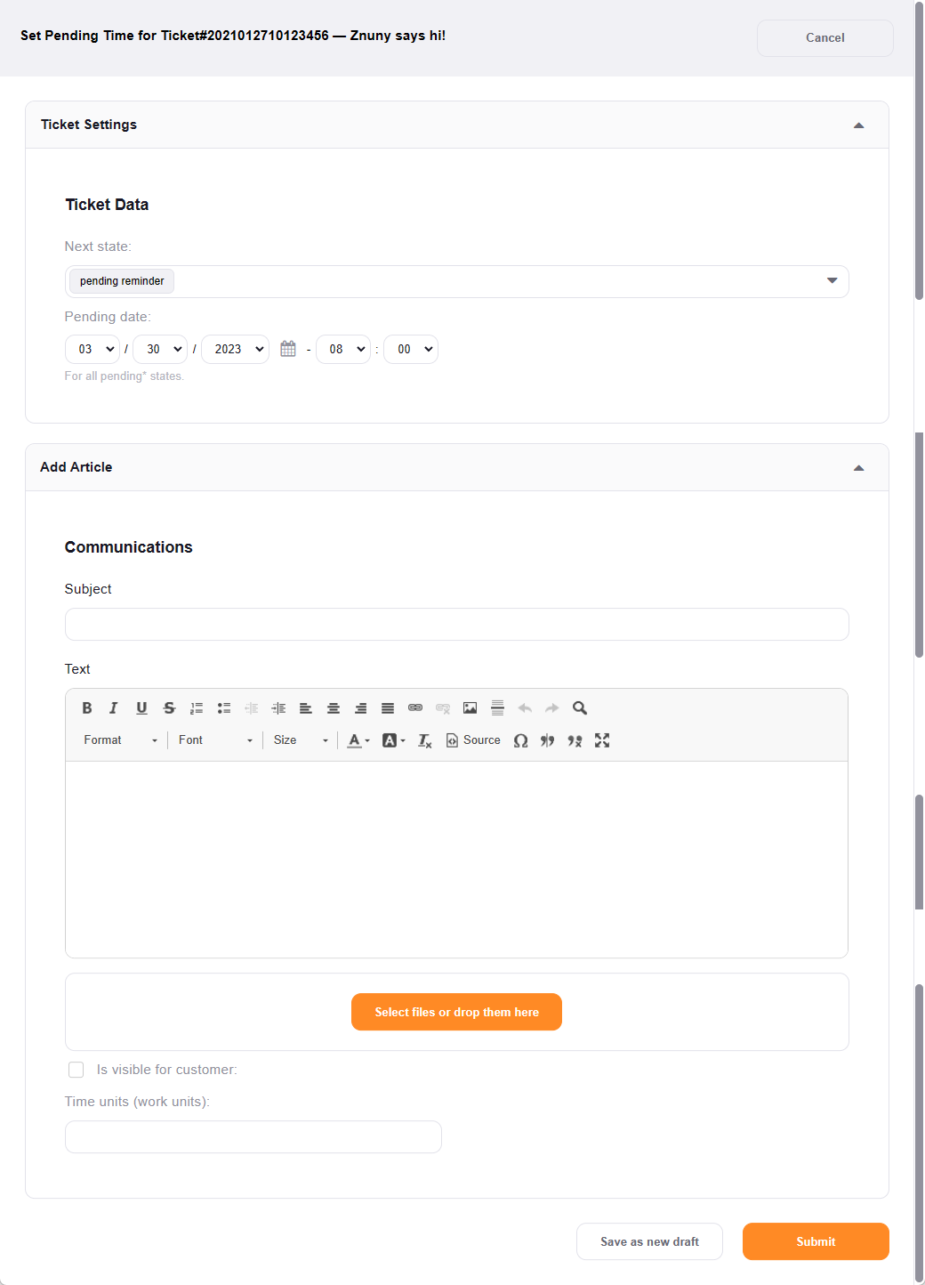Insert an image into the article
This screenshot has height=1285, width=925.
coord(471,708)
